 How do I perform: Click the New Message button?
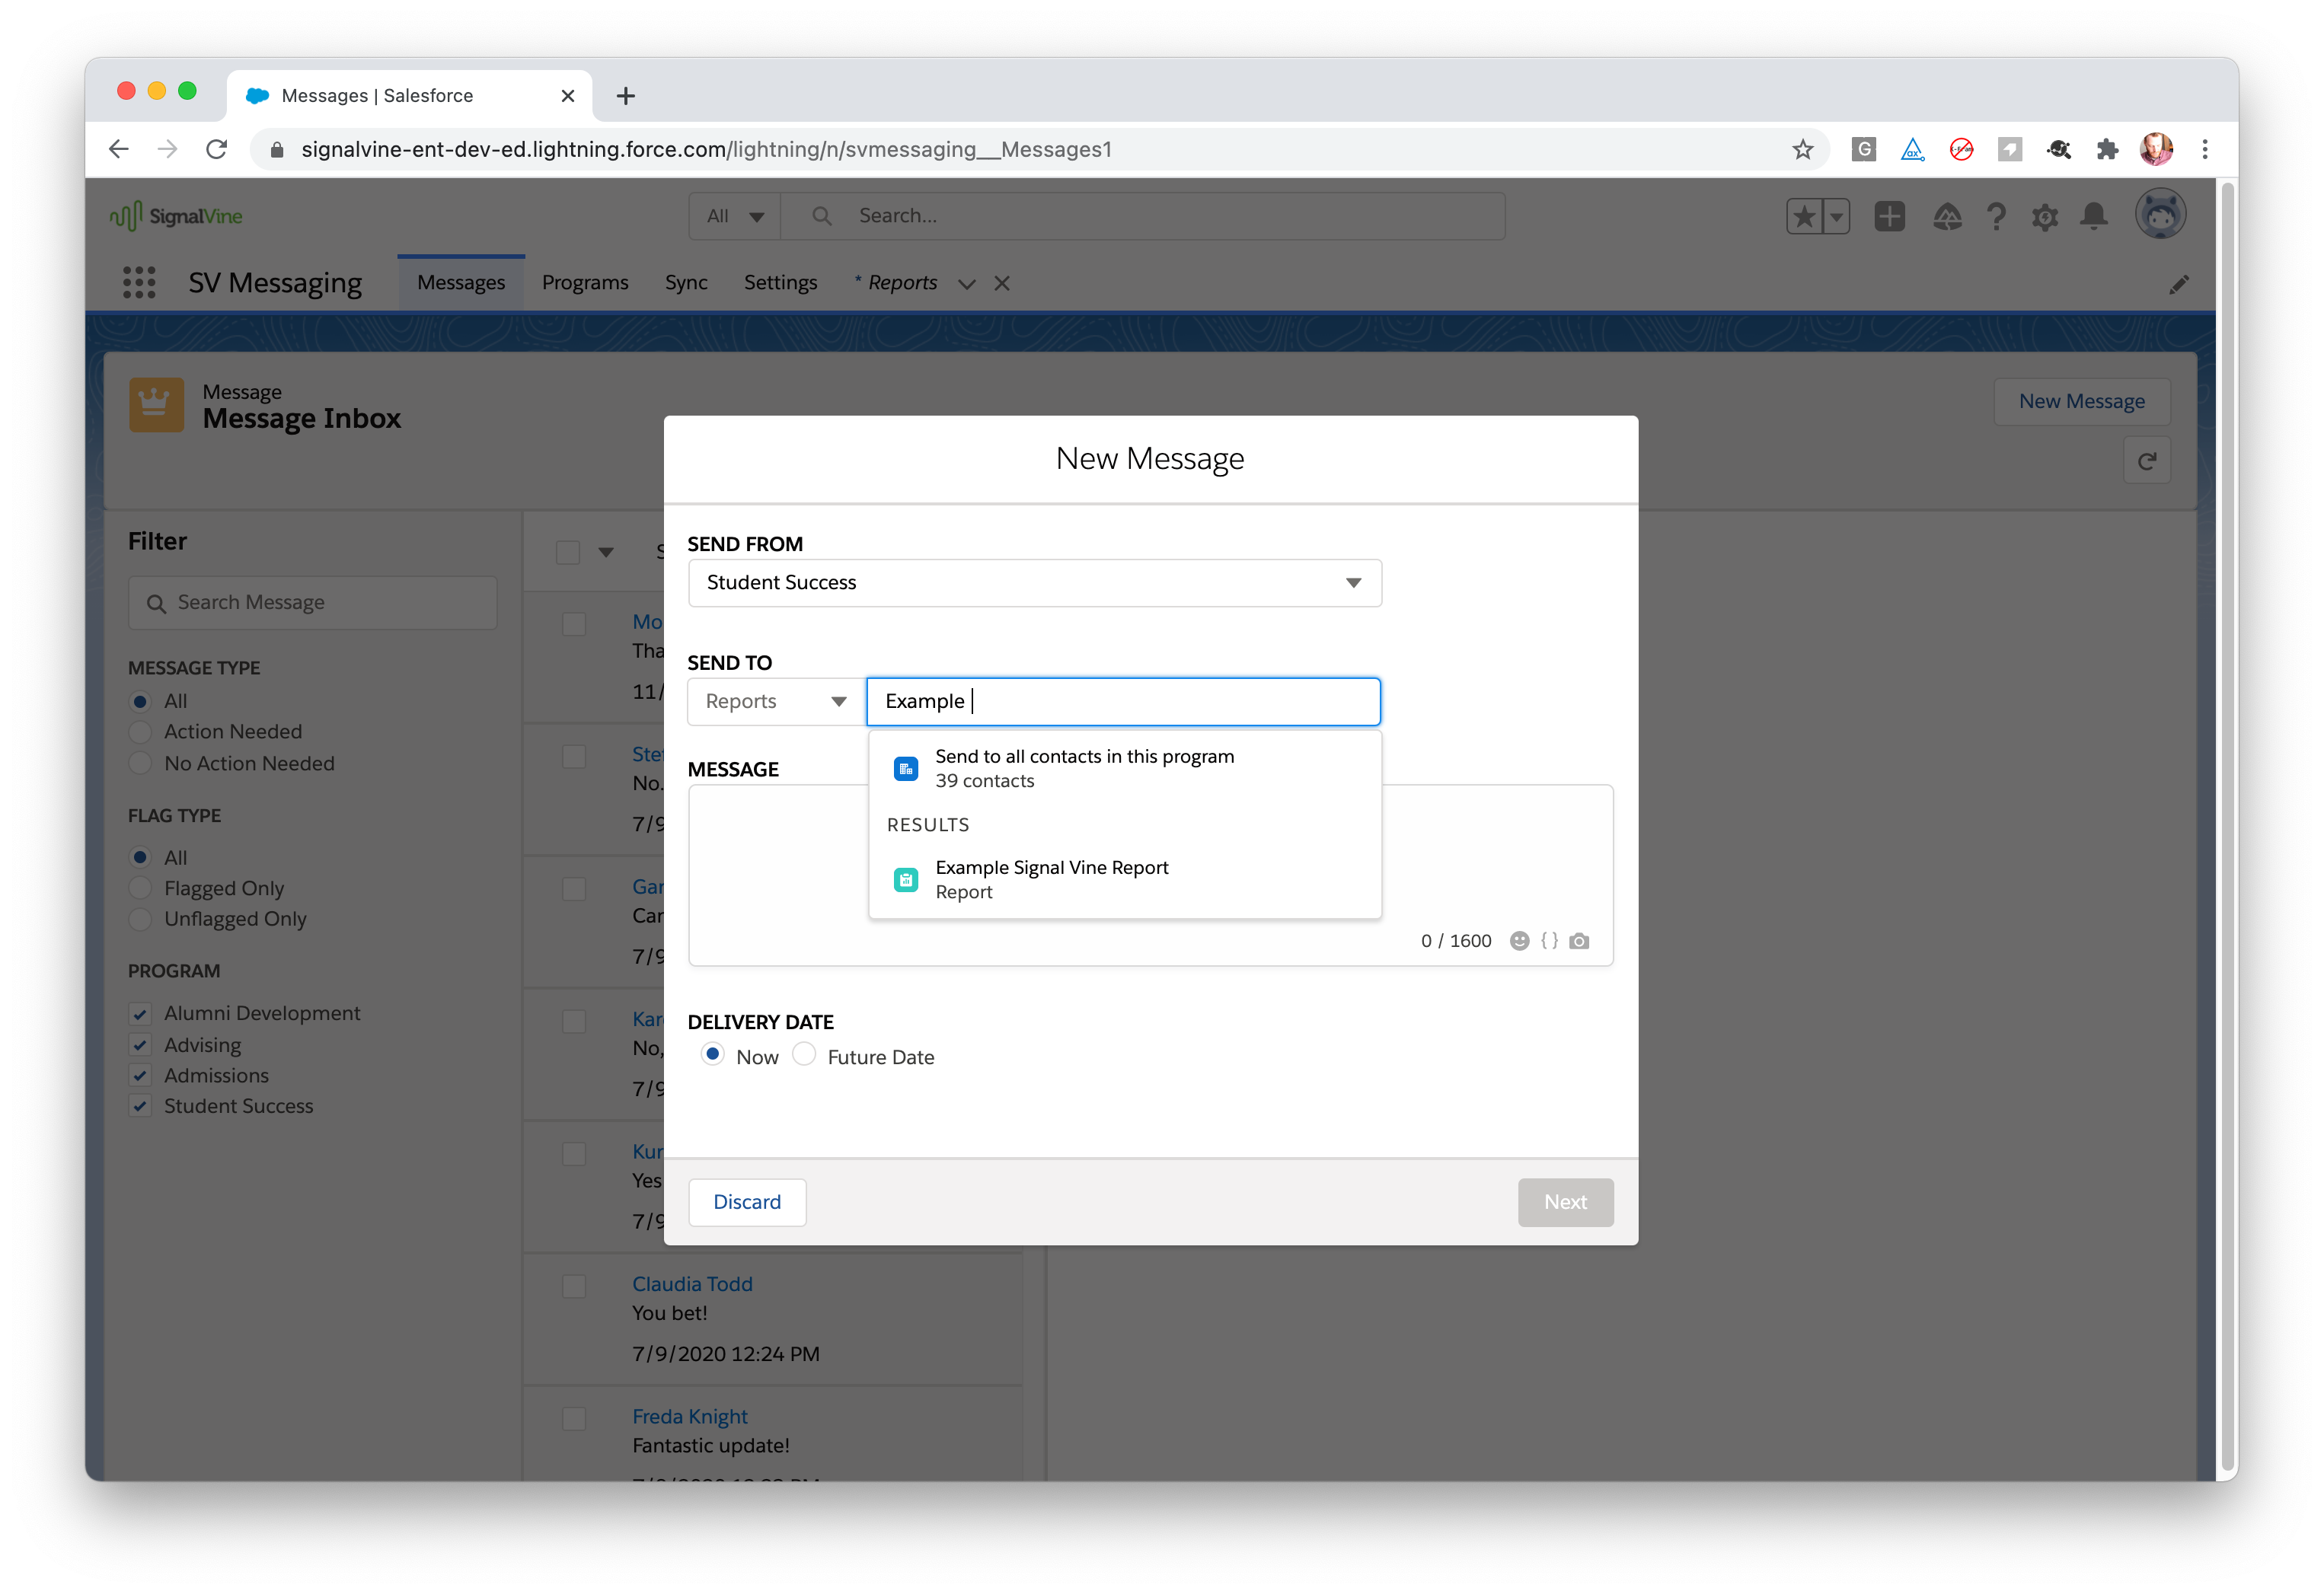[x=2081, y=402]
